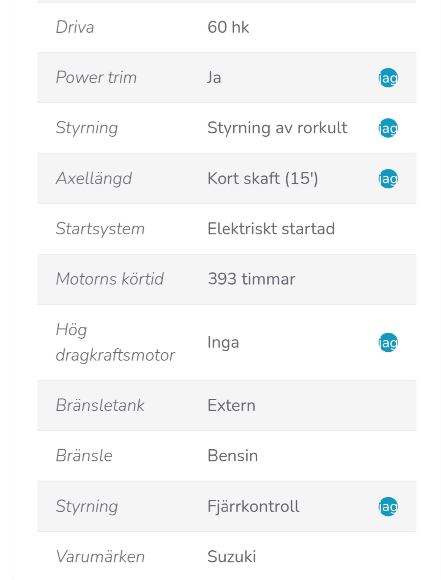Open the info icon next to Power trim
Viewport: 441px width, 580px height.
coord(388,78)
